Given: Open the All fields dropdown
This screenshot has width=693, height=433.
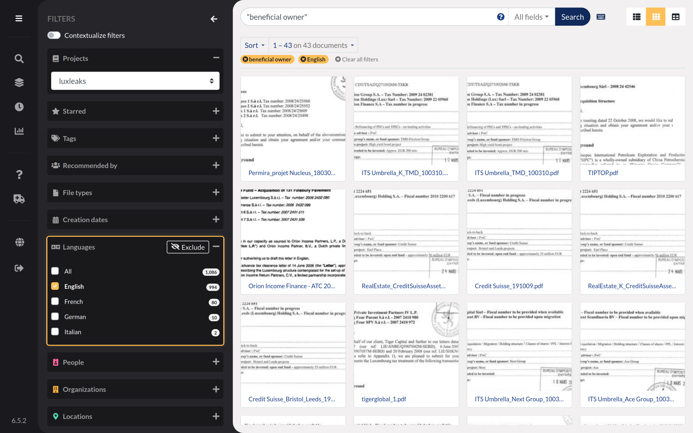Looking at the screenshot, I should (531, 17).
